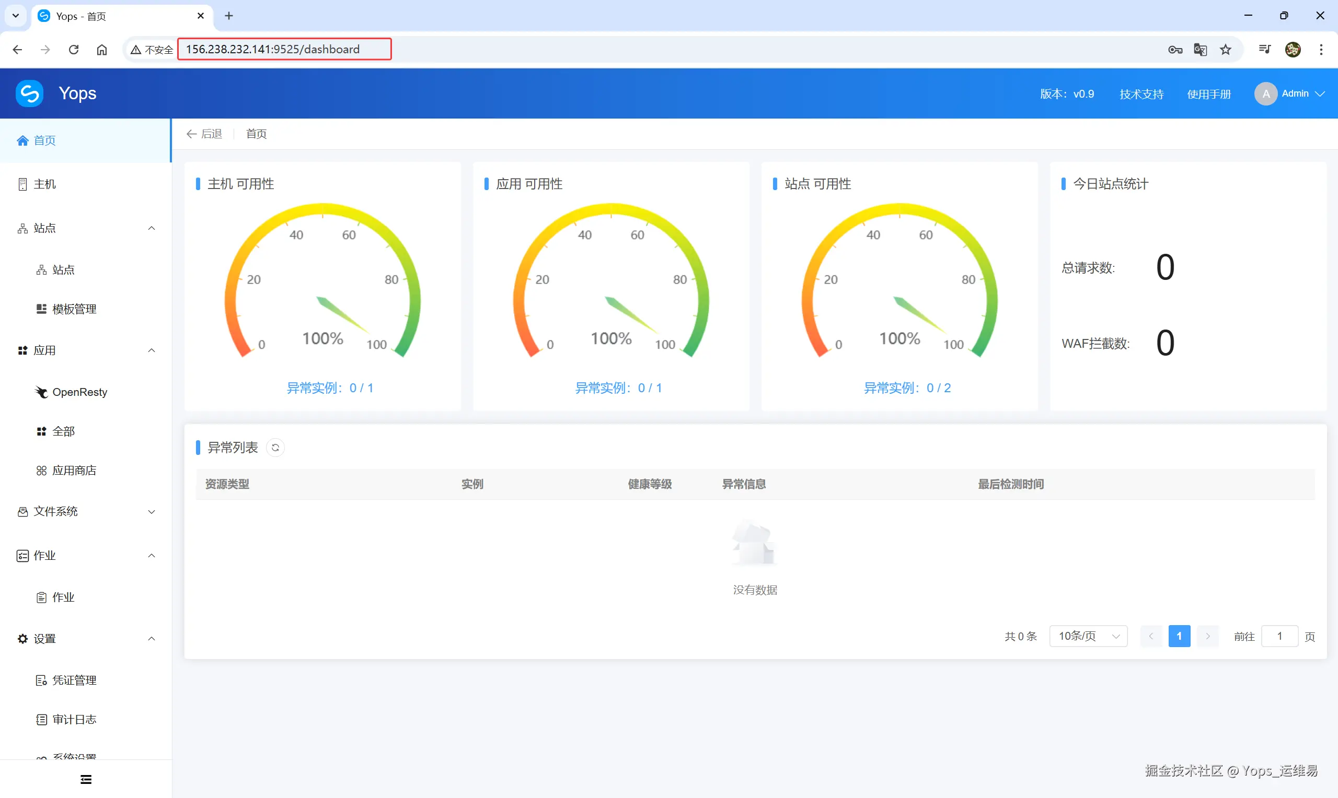This screenshot has height=798, width=1338.
Task: Select OpenResty under 应用
Action: coord(79,392)
